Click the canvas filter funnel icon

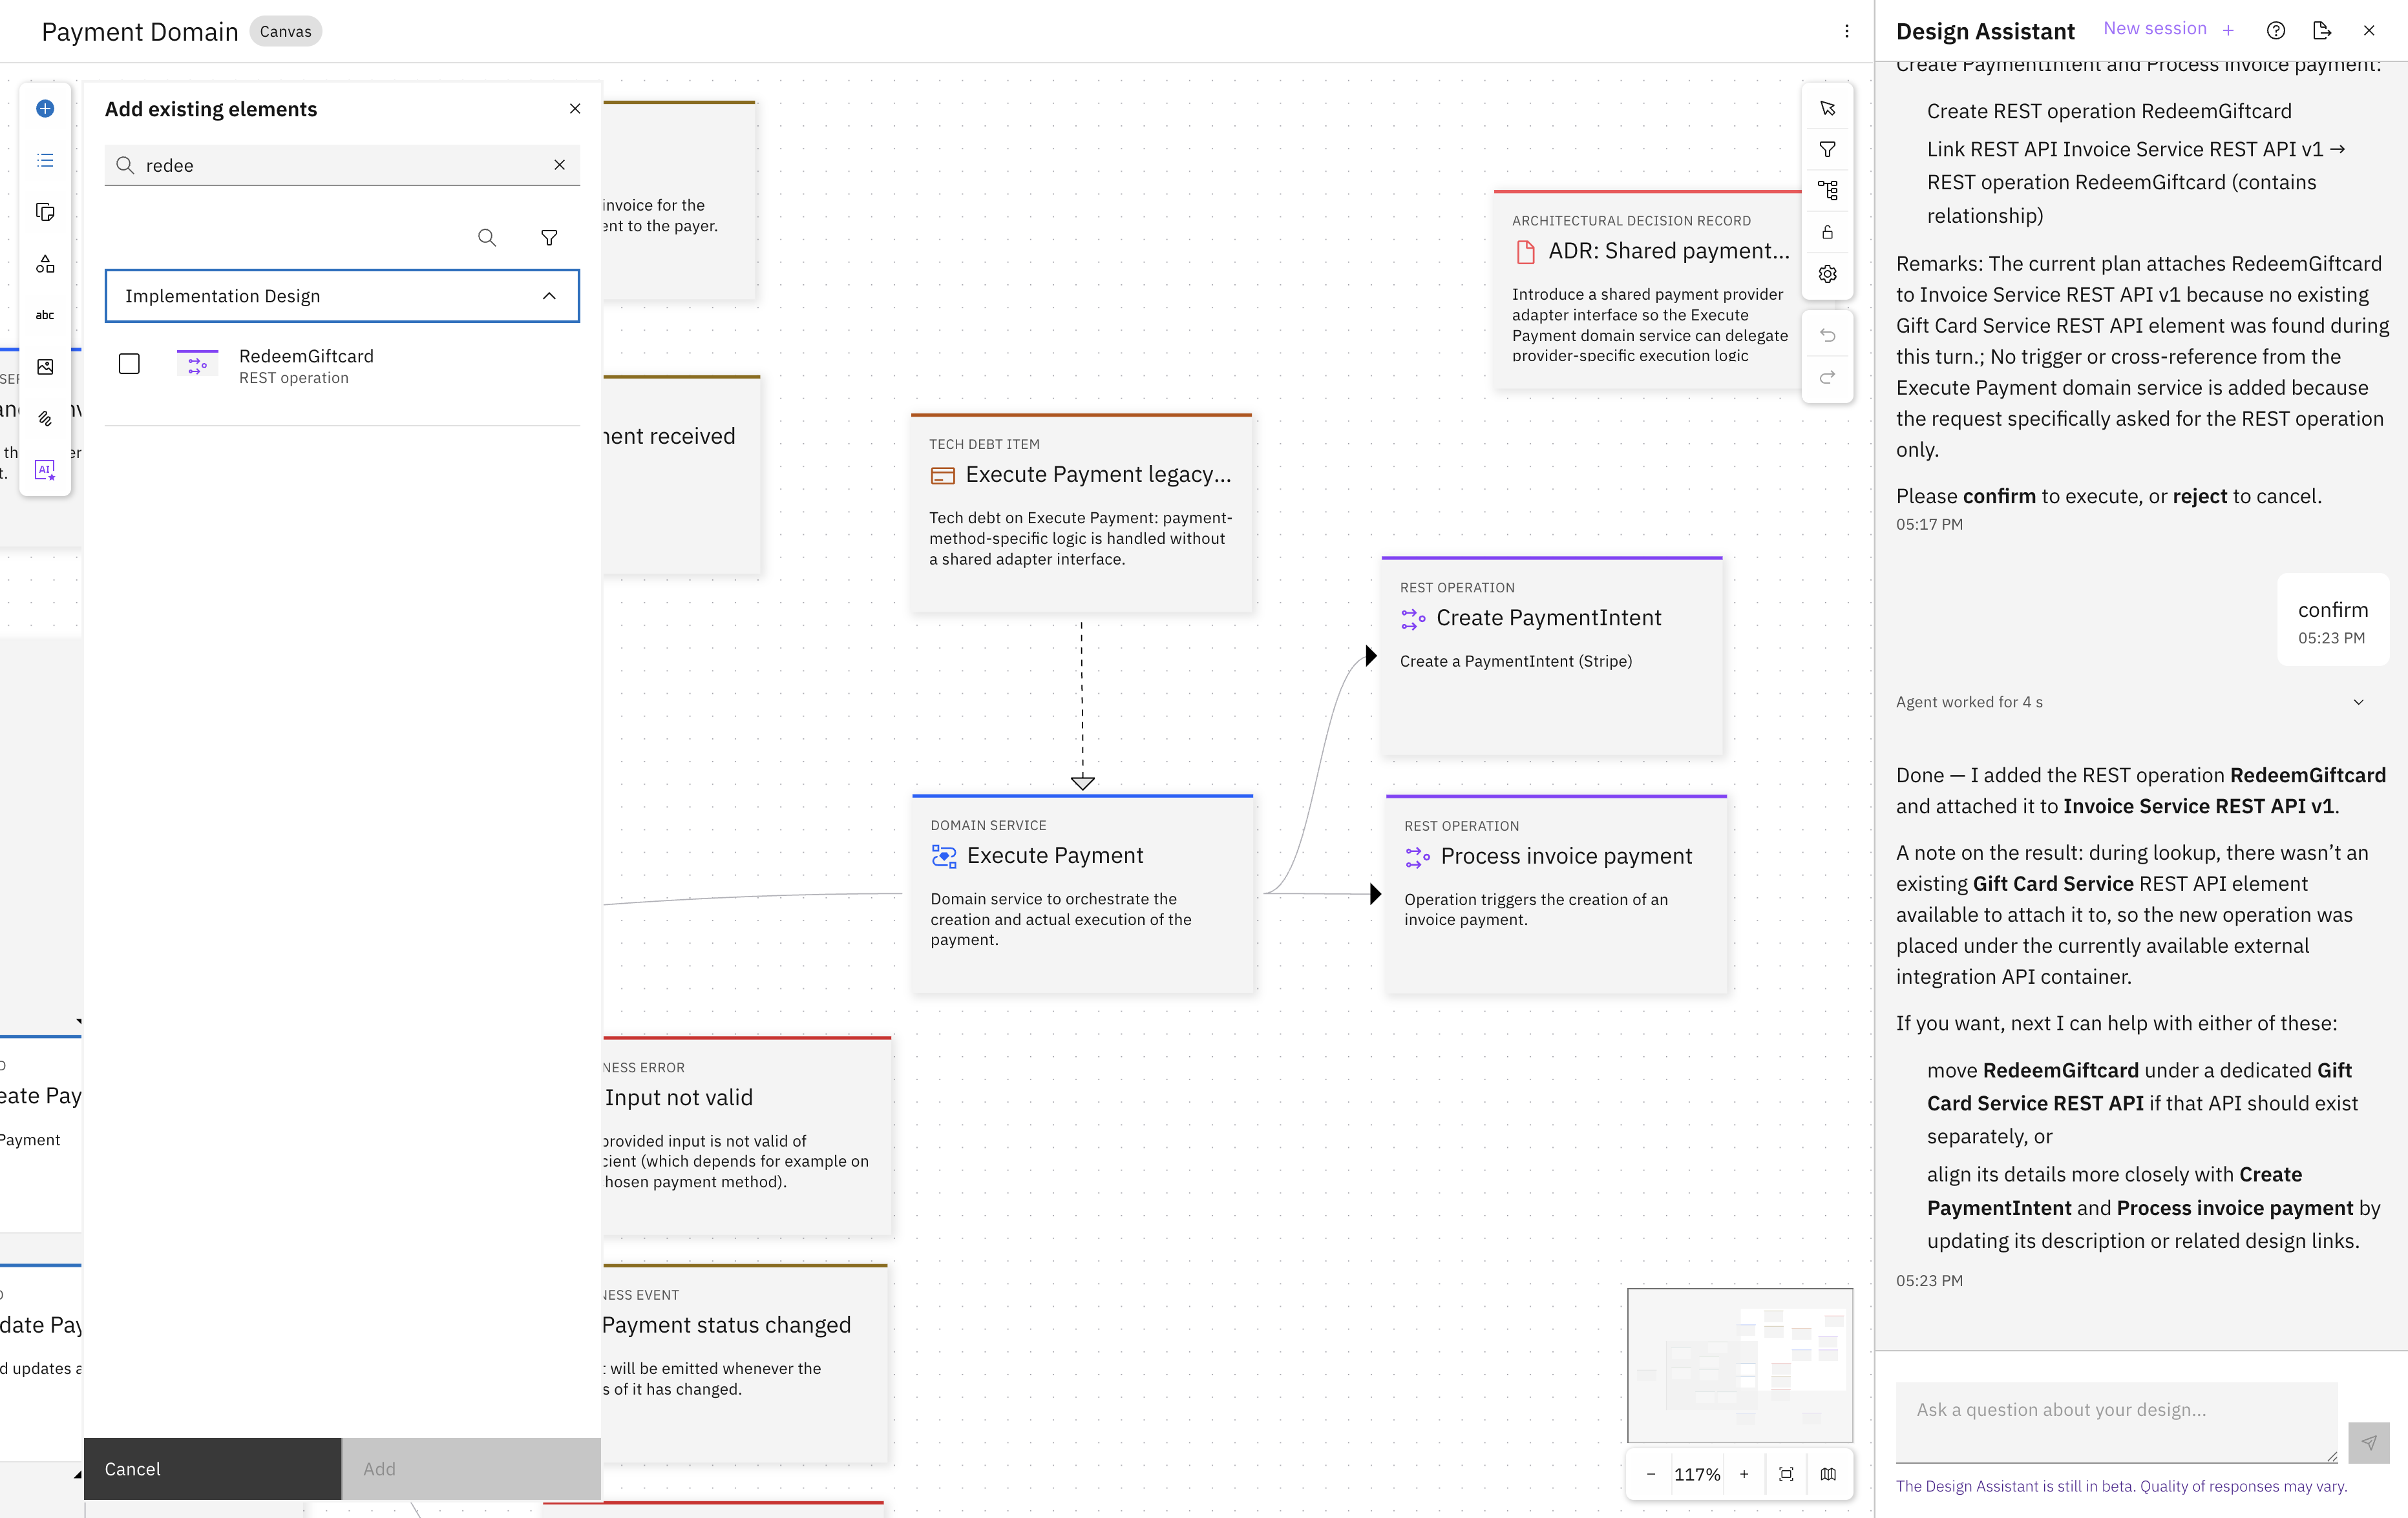pyautogui.click(x=1827, y=149)
